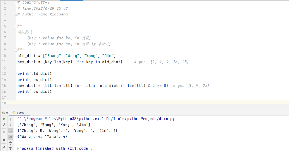289x151 pixels.
Task: Collapse comment block fold marker at line 1
Action: point(16,3)
